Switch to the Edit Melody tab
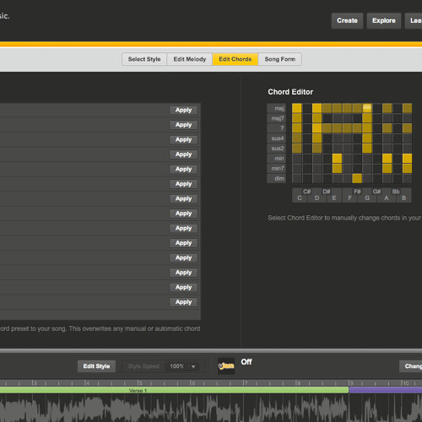The height and width of the screenshot is (422, 422). point(190,59)
